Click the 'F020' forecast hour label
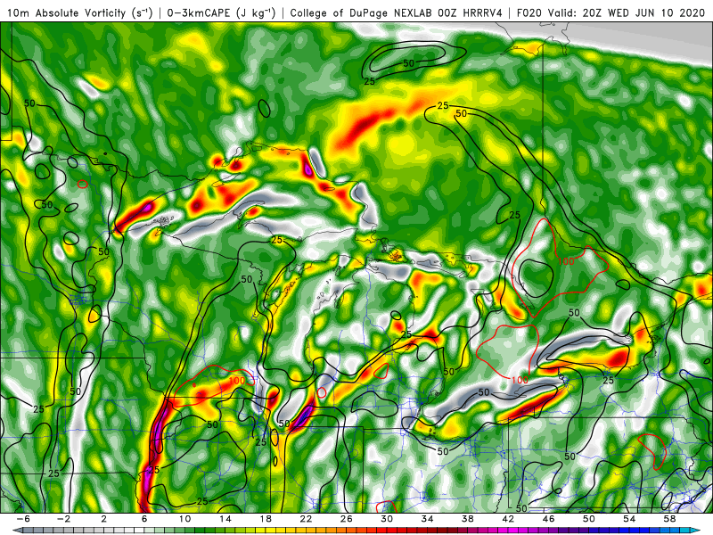Screen dimensions: 713x535 (x=529, y=12)
